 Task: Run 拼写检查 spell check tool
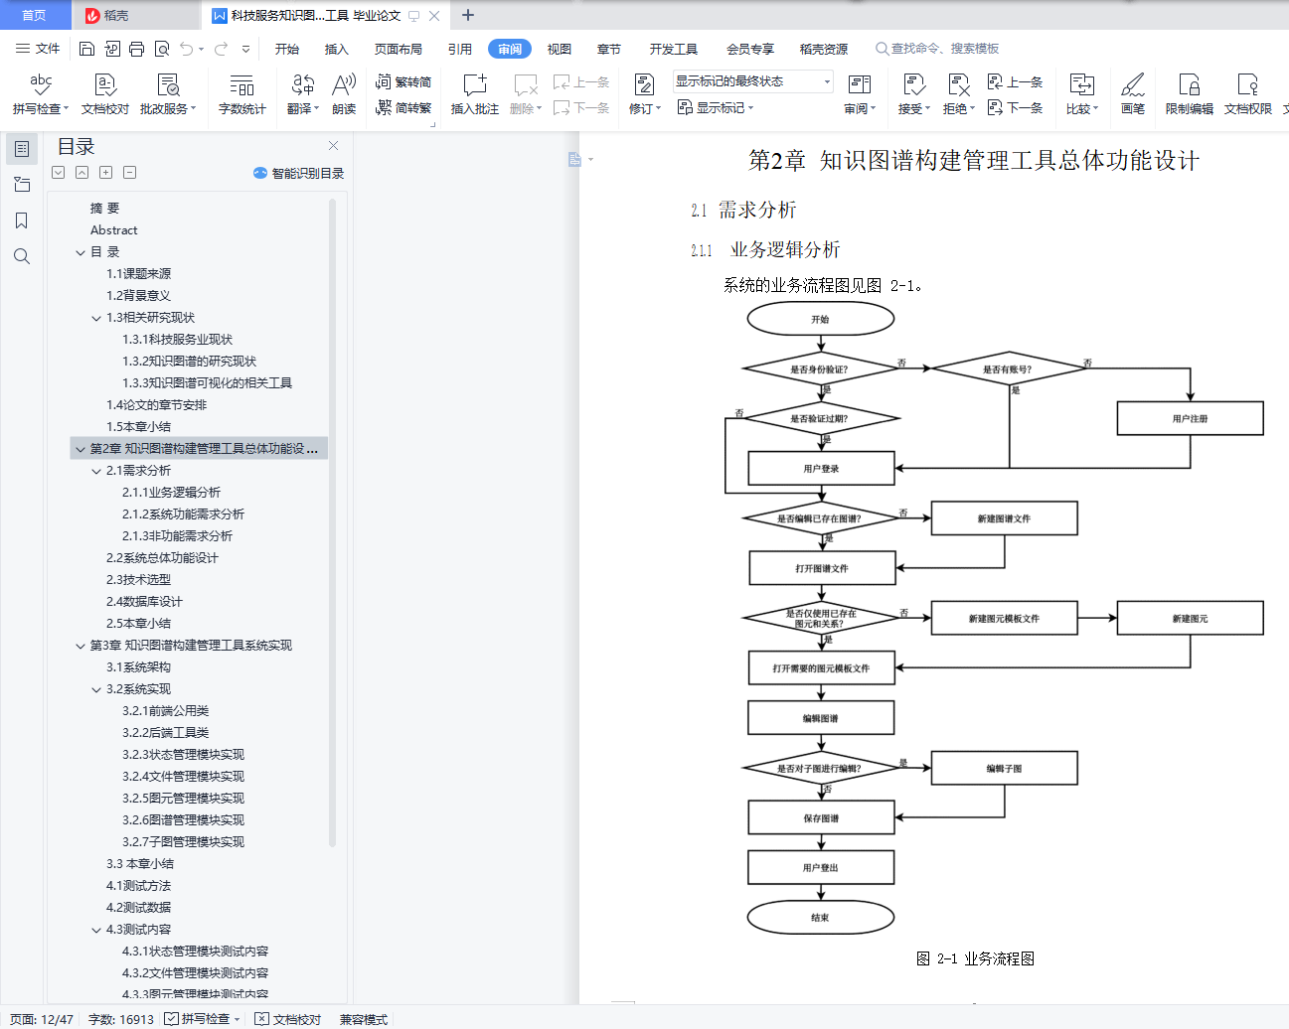click(41, 93)
